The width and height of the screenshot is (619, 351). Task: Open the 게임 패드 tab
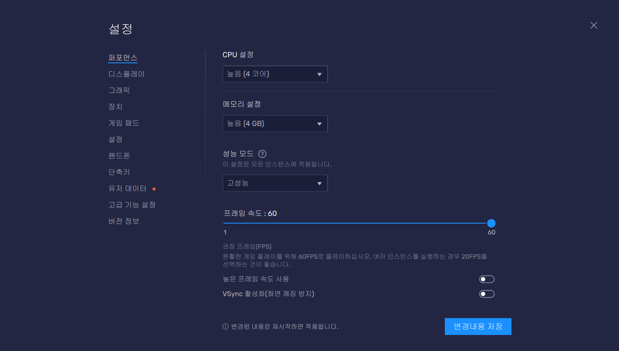124,123
